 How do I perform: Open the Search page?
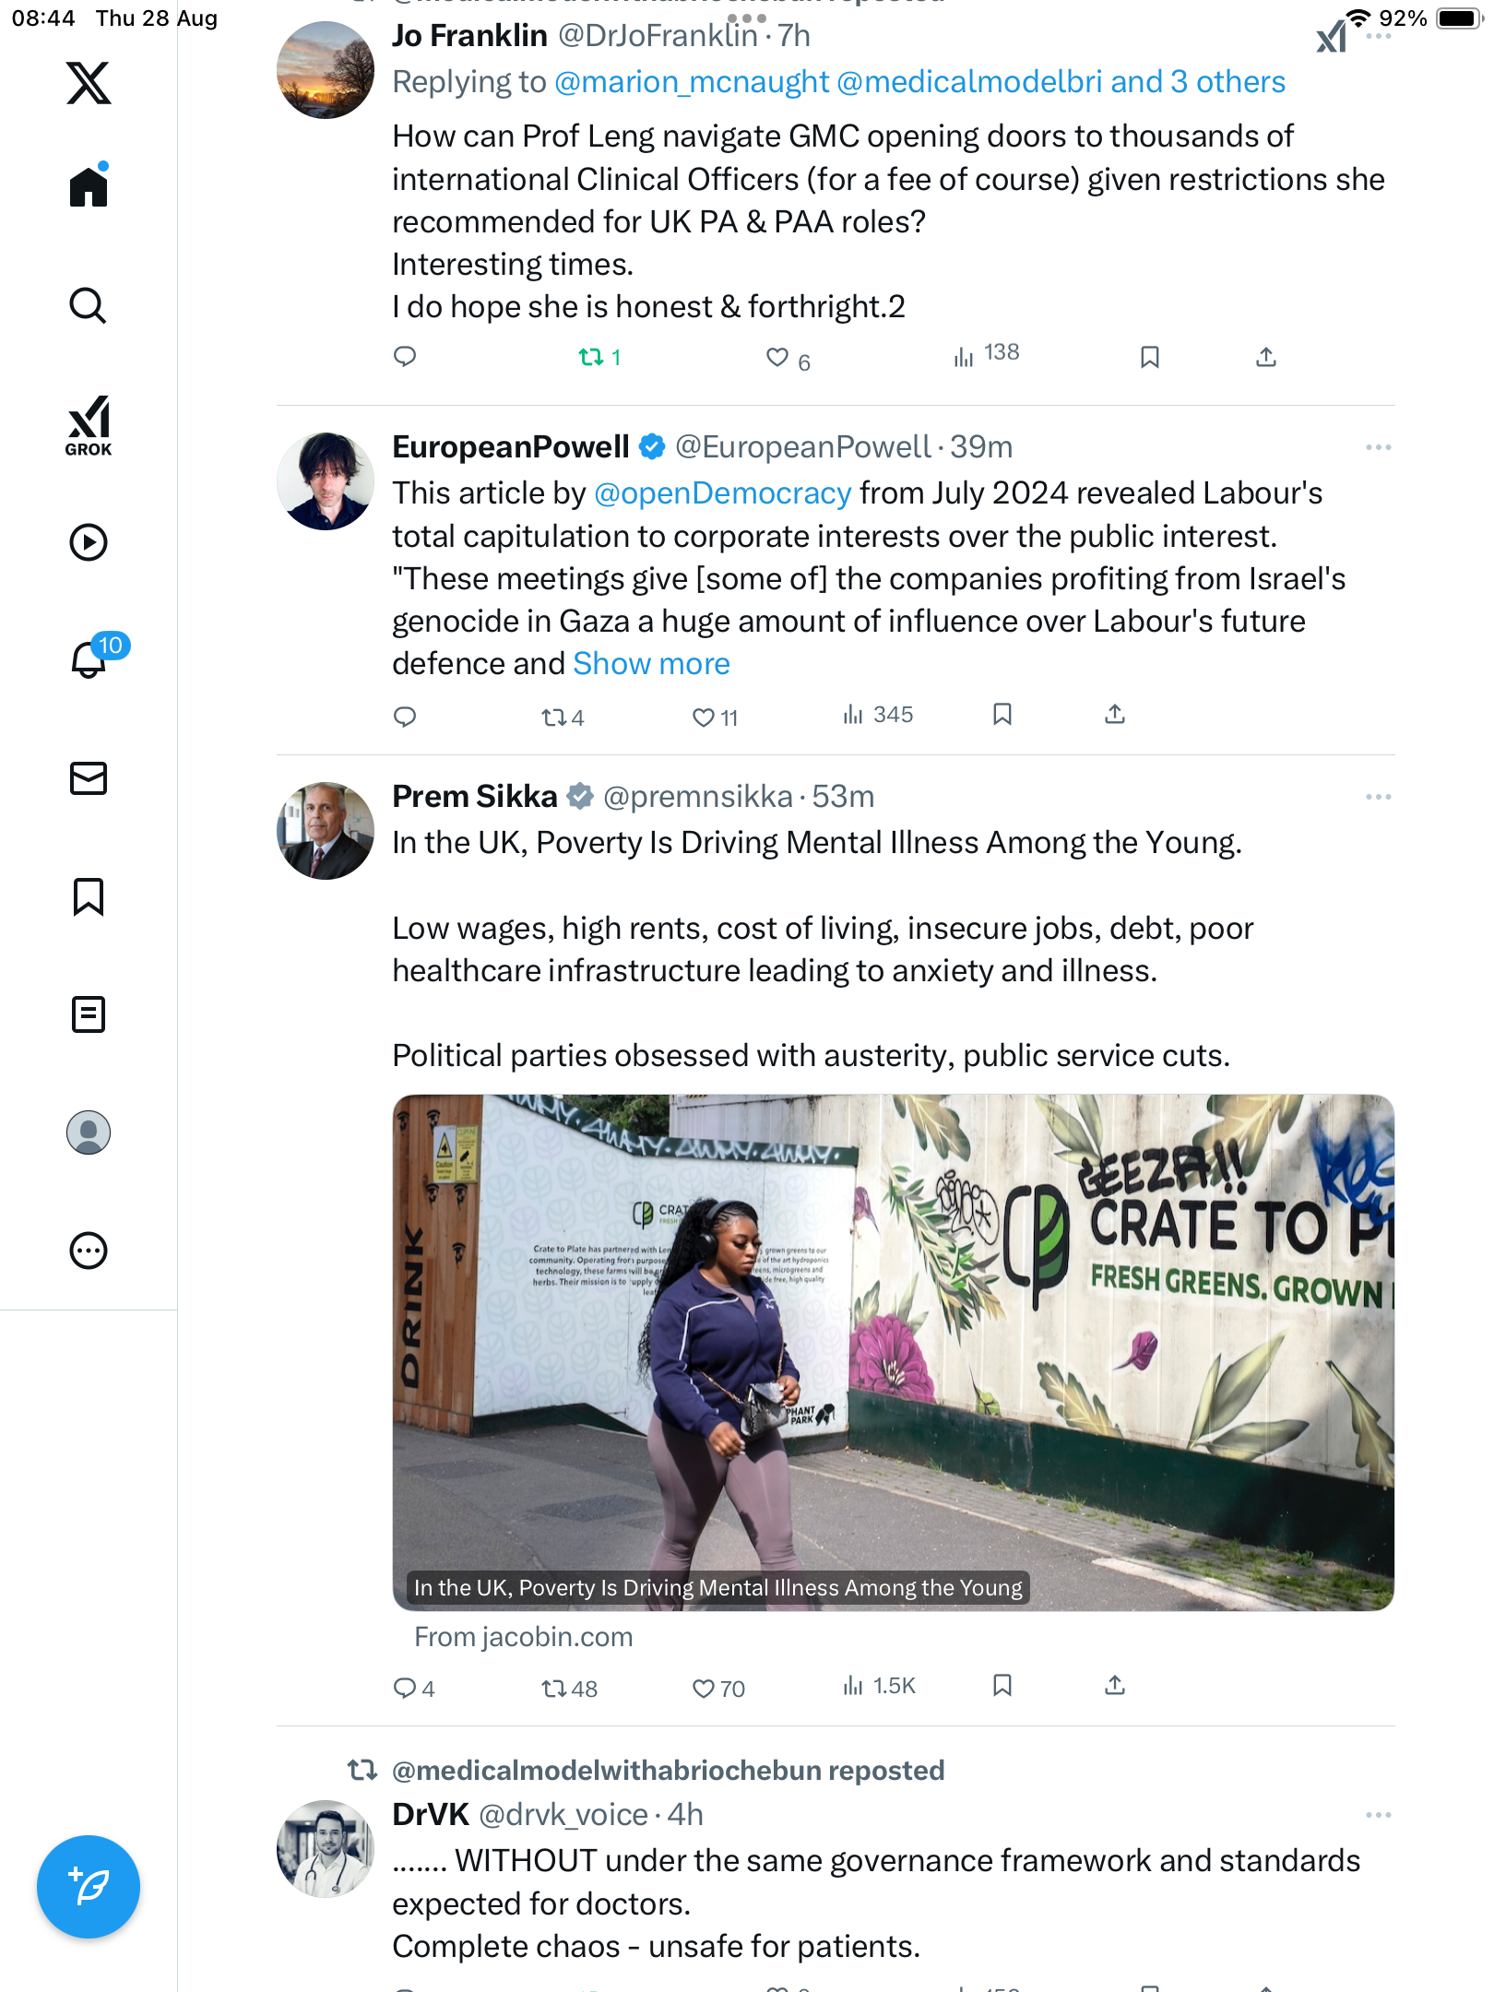(x=89, y=305)
